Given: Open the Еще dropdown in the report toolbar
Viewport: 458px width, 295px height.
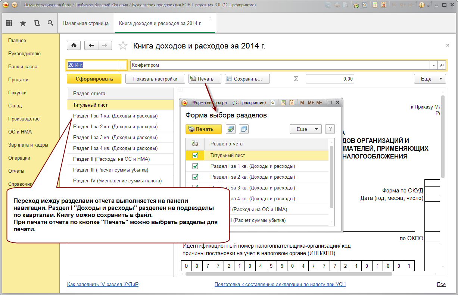Looking at the screenshot, I should [430, 79].
